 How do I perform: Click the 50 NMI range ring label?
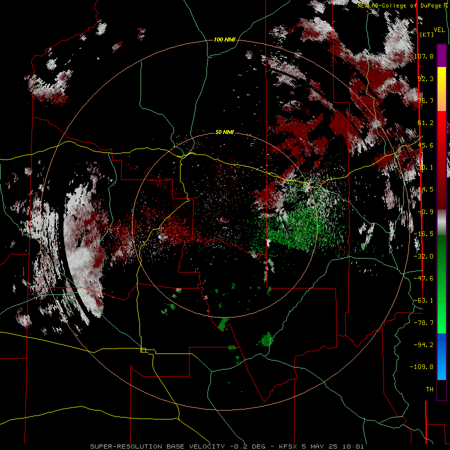coord(224,132)
